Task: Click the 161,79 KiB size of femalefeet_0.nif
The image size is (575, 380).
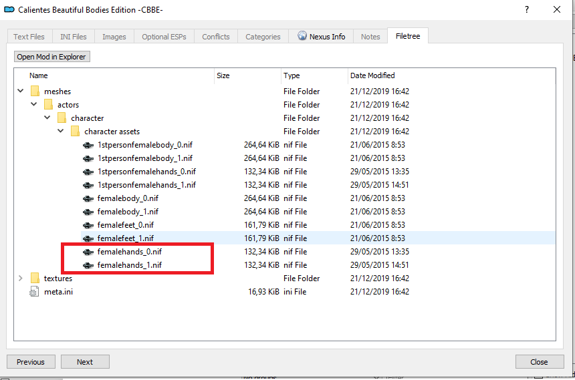Action: coord(262,225)
